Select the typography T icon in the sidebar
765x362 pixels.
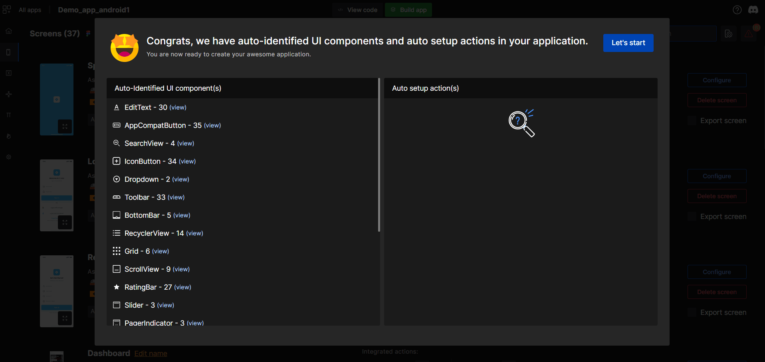pos(8,115)
